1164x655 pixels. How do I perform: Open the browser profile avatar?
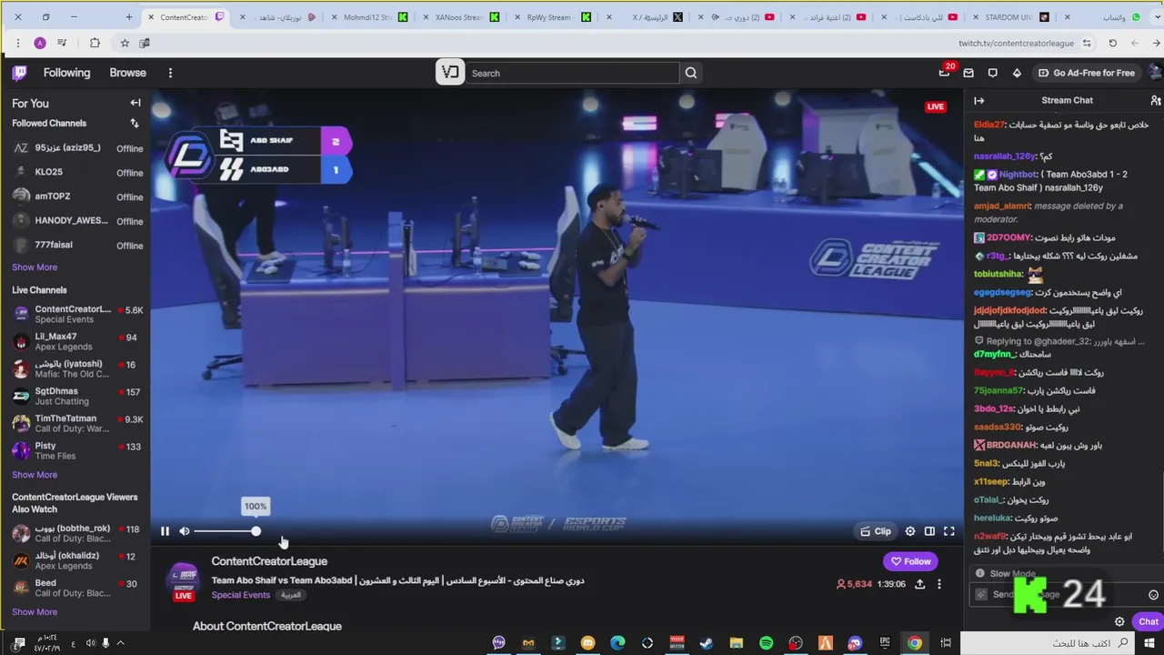tap(40, 43)
